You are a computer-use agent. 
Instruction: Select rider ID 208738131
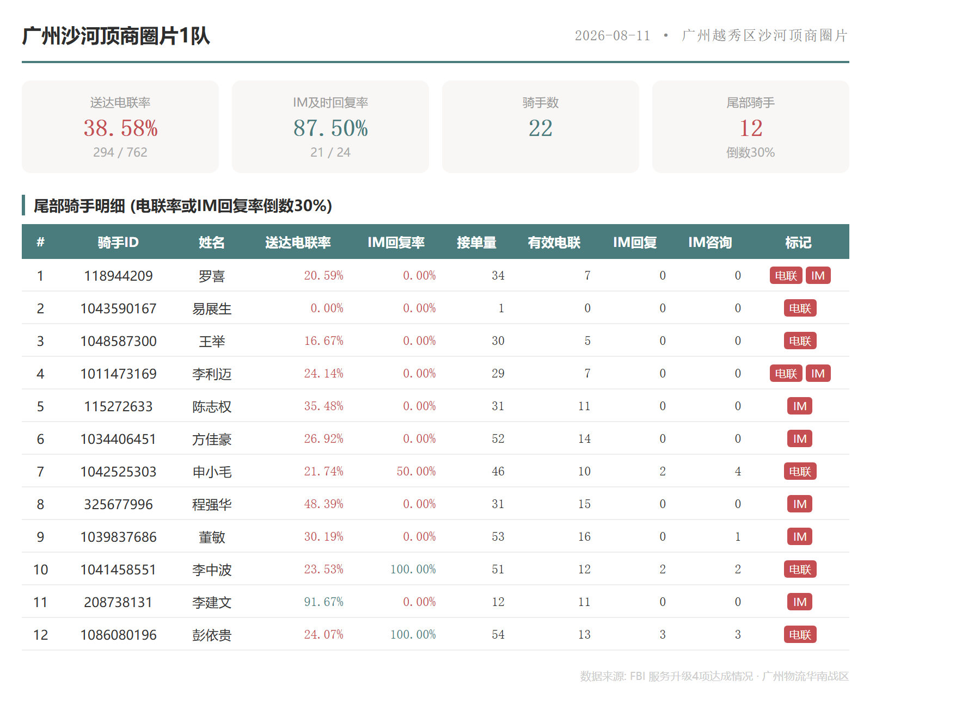coord(118,602)
